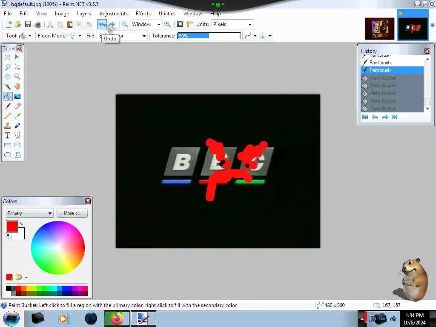Screen dimensions: 436x327
Task: Toggle the pixel grid display
Action: pos(180,24)
